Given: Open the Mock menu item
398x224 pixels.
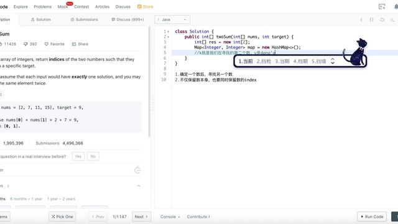Looking at the screenshot, I should 63,7.
